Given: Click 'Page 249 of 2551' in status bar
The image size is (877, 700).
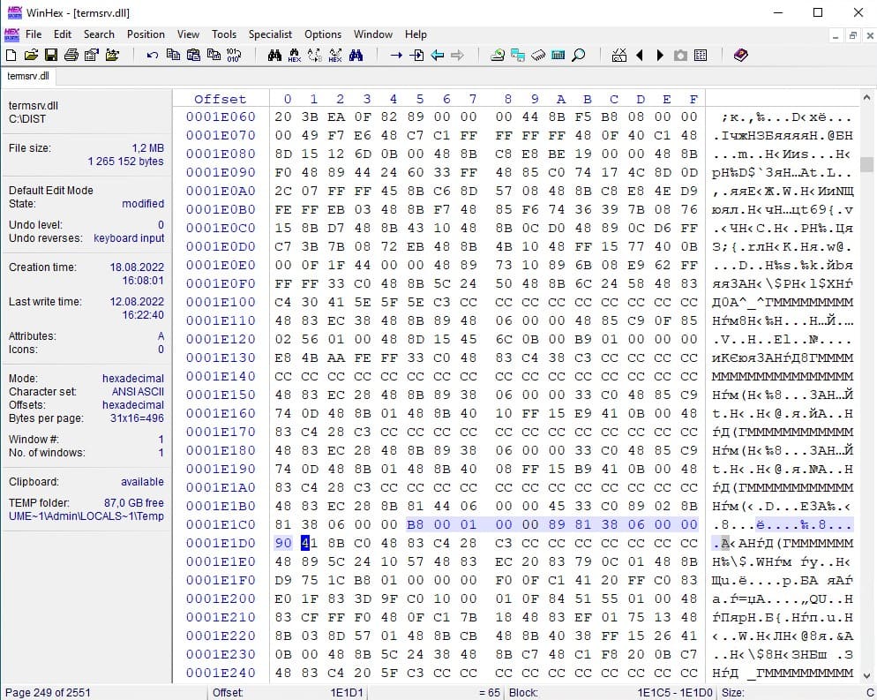Looking at the screenshot, I should [48, 692].
